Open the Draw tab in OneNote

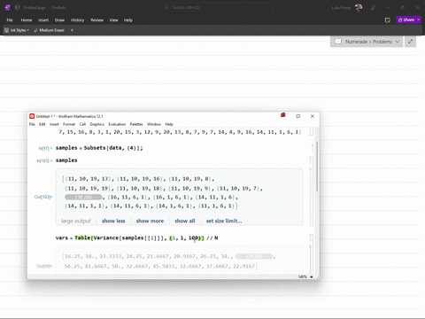coord(59,20)
